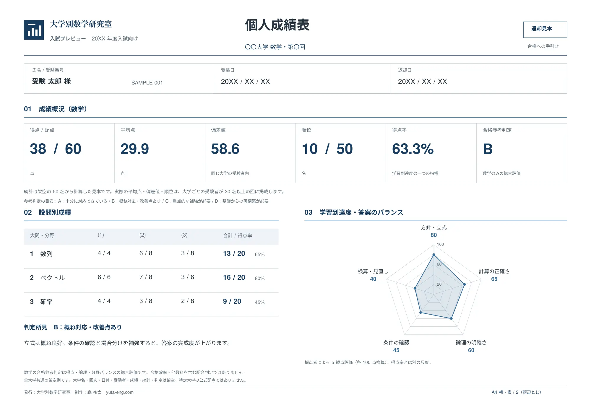Image resolution: width=591 pixels, height=418 pixels.
Task: Click the 数列 total 13 / 20
Action: (x=234, y=253)
